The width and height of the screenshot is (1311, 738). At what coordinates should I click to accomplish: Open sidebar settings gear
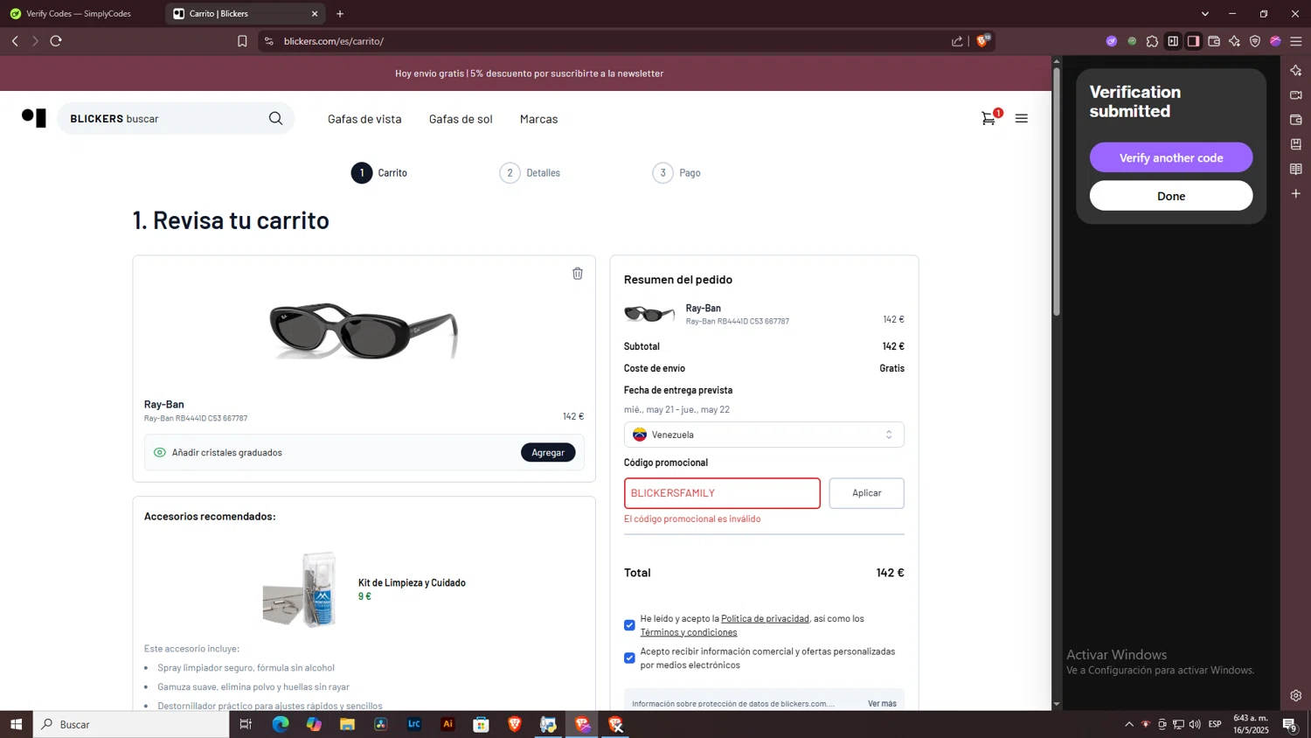[x=1296, y=696]
